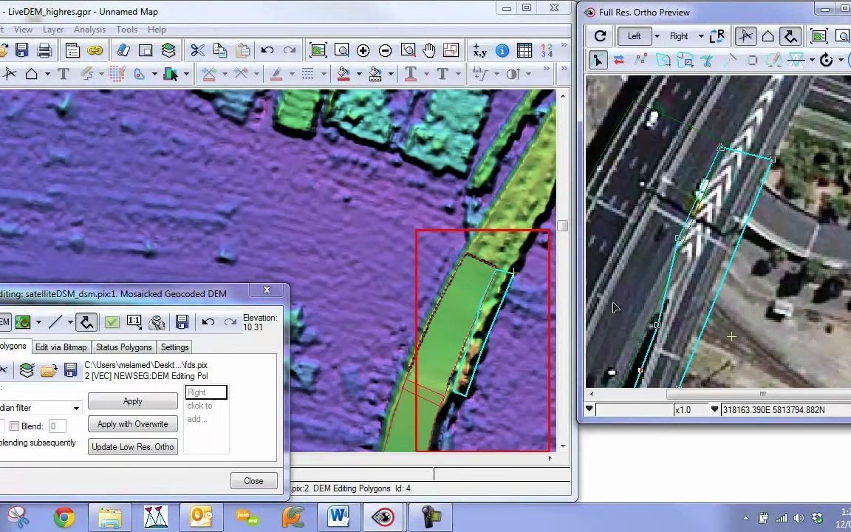Click undo arrow in DEM editing dialog
This screenshot has width=851, height=532.
[208, 322]
